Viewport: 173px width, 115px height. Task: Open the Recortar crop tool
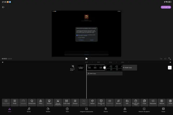tap(118, 102)
